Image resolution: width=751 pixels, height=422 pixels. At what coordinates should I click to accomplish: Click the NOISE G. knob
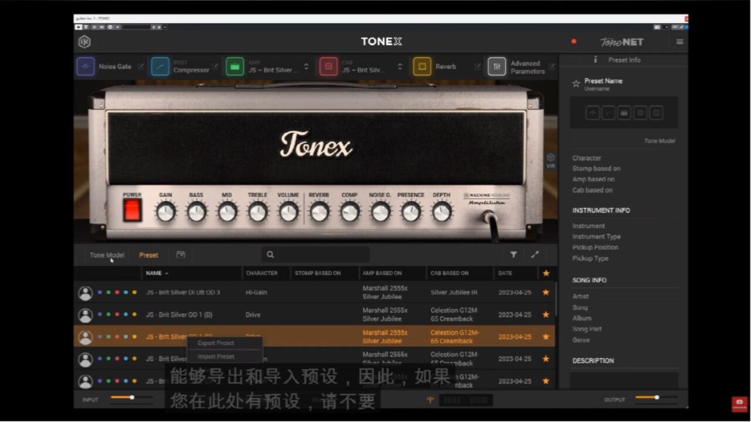[380, 211]
